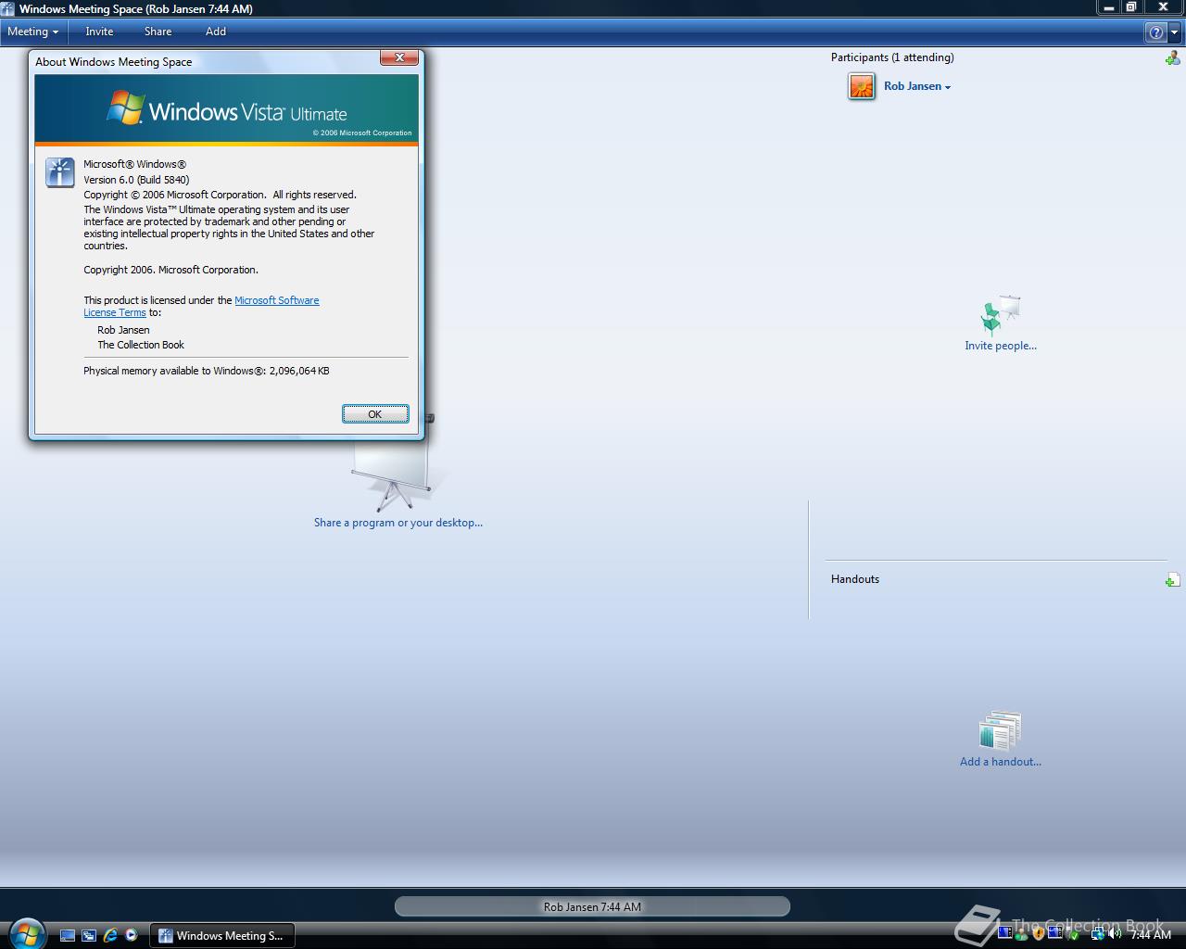Click the Windows Meeting Space taskbar button
1186x949 pixels.
point(222,936)
